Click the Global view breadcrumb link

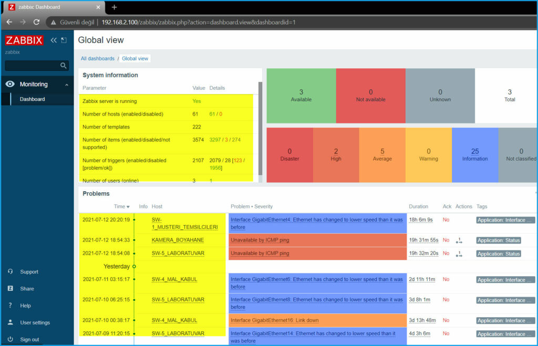(135, 59)
